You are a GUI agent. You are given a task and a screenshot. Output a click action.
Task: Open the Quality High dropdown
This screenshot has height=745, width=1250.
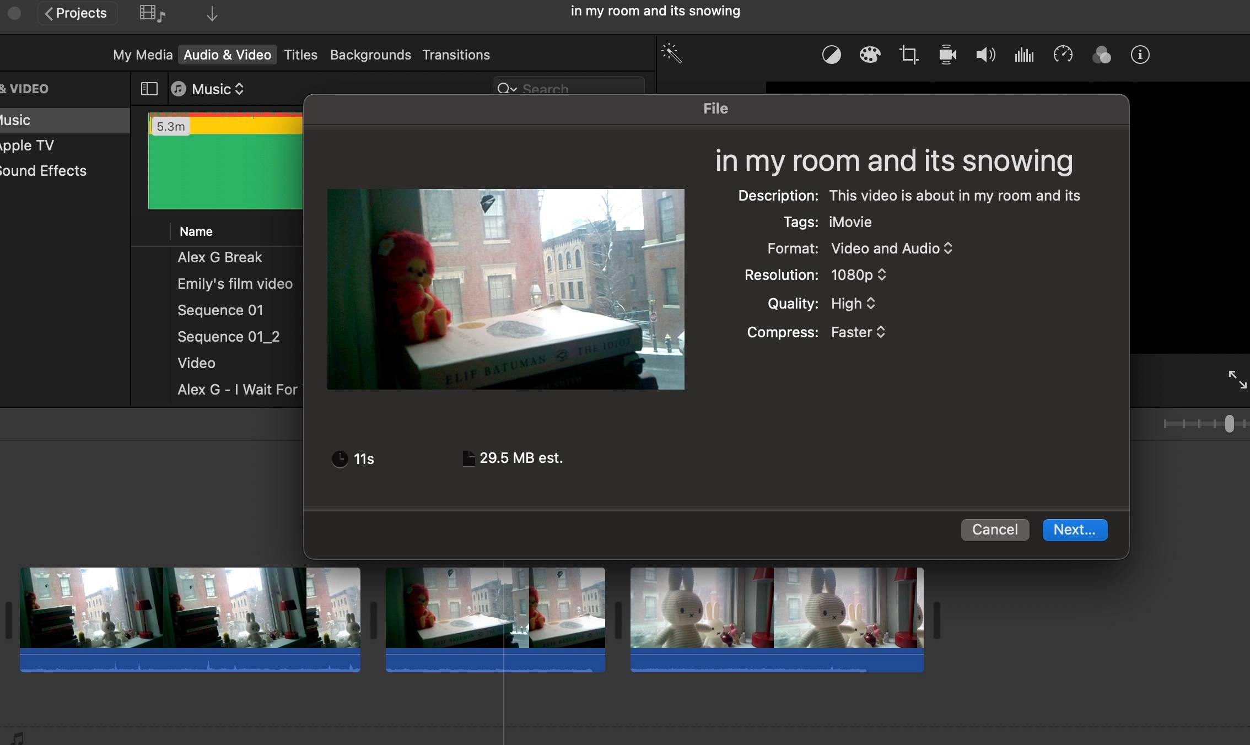click(x=853, y=304)
